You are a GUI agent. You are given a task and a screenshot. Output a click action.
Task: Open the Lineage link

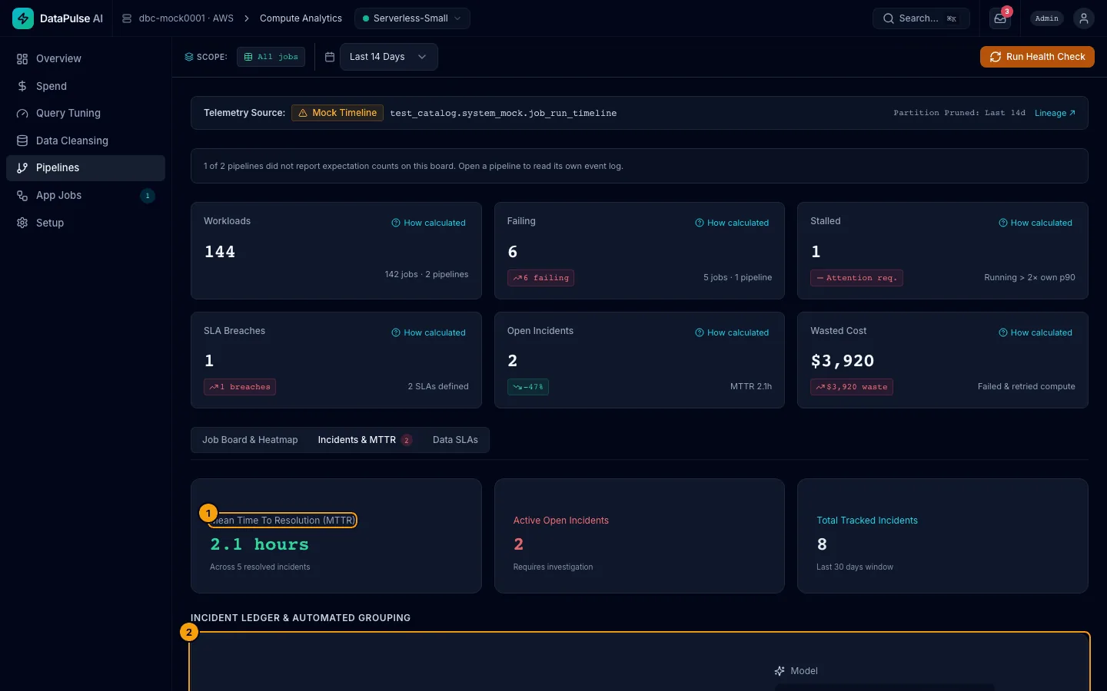tap(1055, 113)
